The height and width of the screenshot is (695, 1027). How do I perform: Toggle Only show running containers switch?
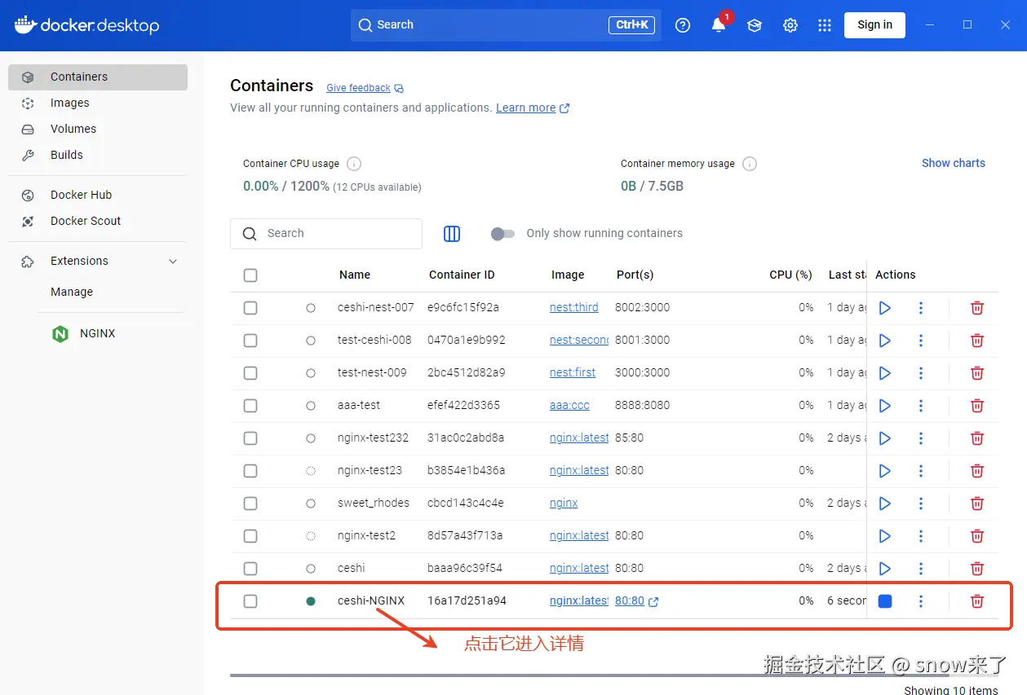click(x=502, y=234)
